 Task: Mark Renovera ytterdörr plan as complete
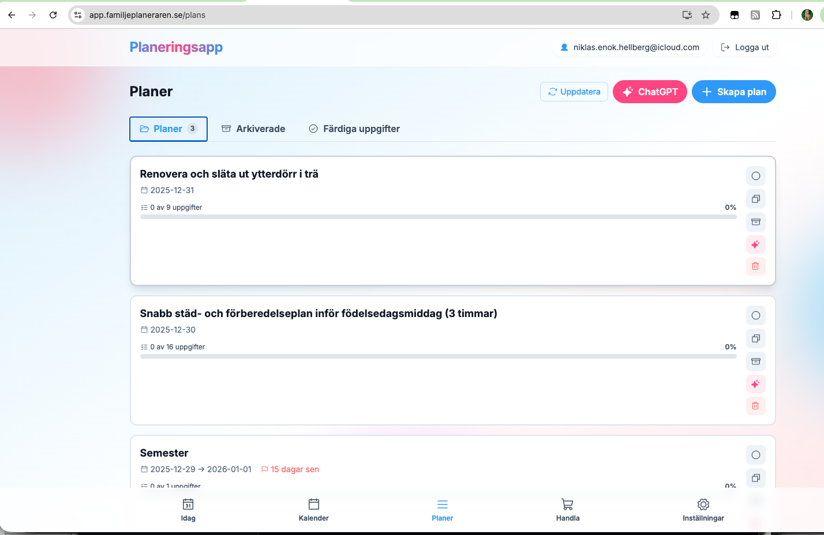755,176
